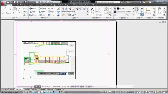The height and width of the screenshot is (94, 168).
Task: Open the Express Tools ribbon tab
Action: click(x=84, y=5)
